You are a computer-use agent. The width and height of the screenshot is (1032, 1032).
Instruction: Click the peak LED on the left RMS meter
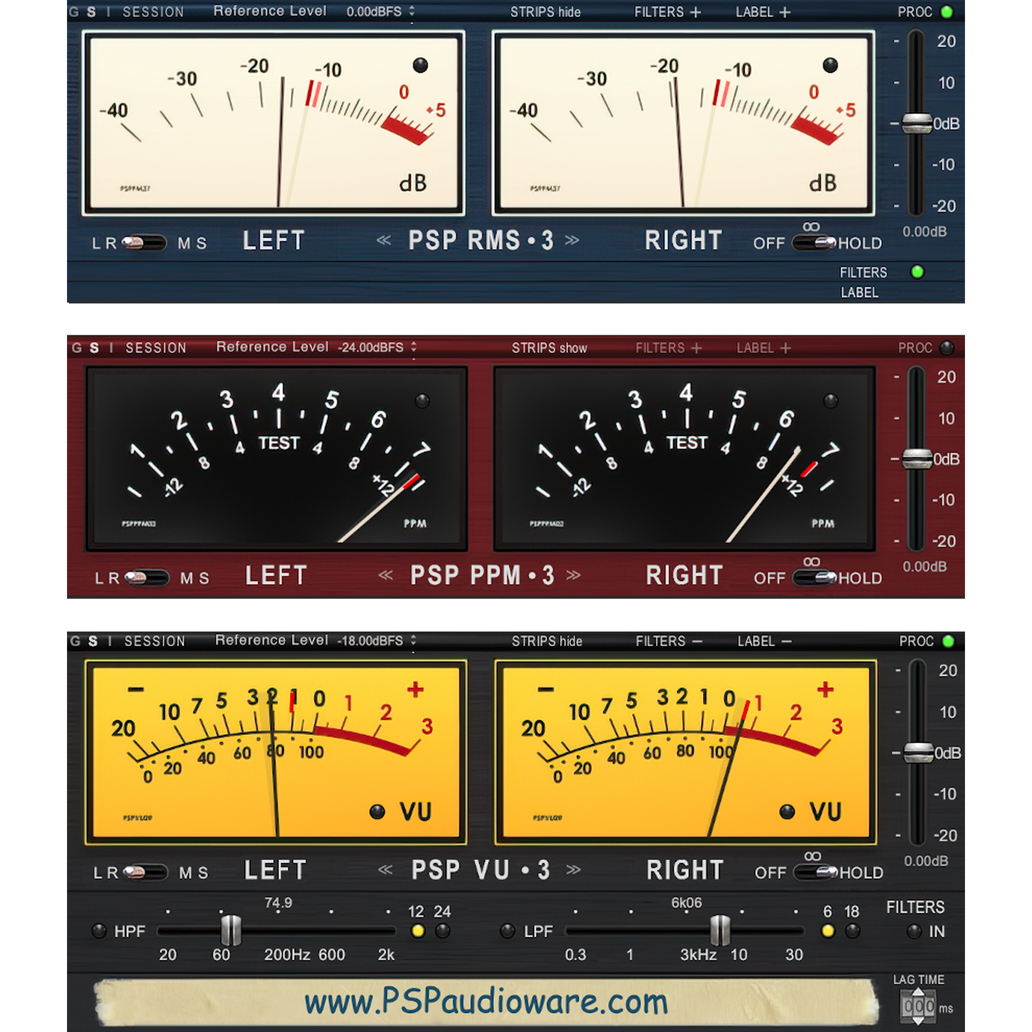(421, 66)
